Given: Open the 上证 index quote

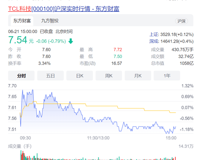Looking at the screenshot, I should pyautogui.click(x=171, y=34).
